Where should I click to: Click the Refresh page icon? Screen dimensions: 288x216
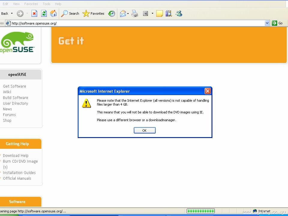pyautogui.click(x=44, y=13)
